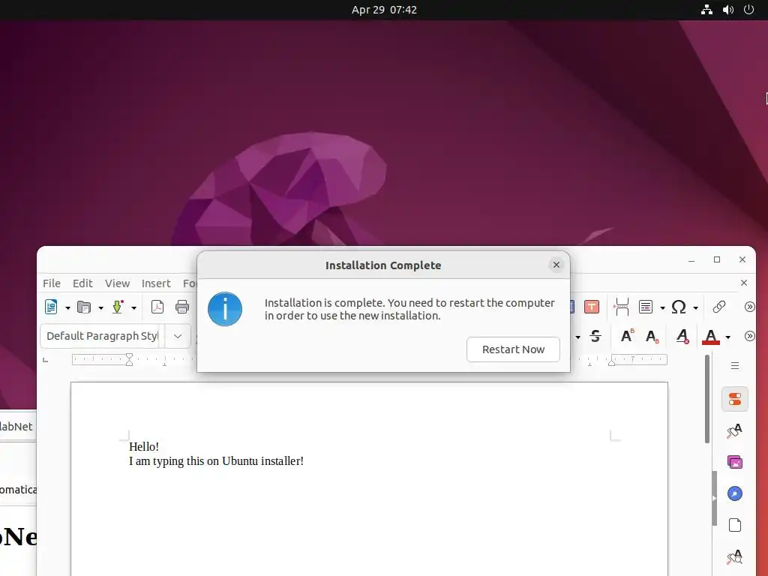
Task: Expand the dropdown arrow left of strikethrough
Action: tap(578, 337)
